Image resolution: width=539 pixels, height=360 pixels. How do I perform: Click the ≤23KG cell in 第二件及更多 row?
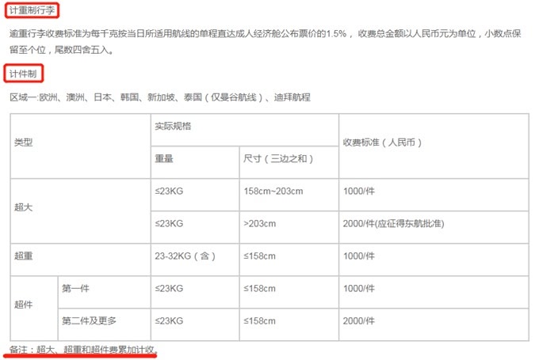coord(195,324)
